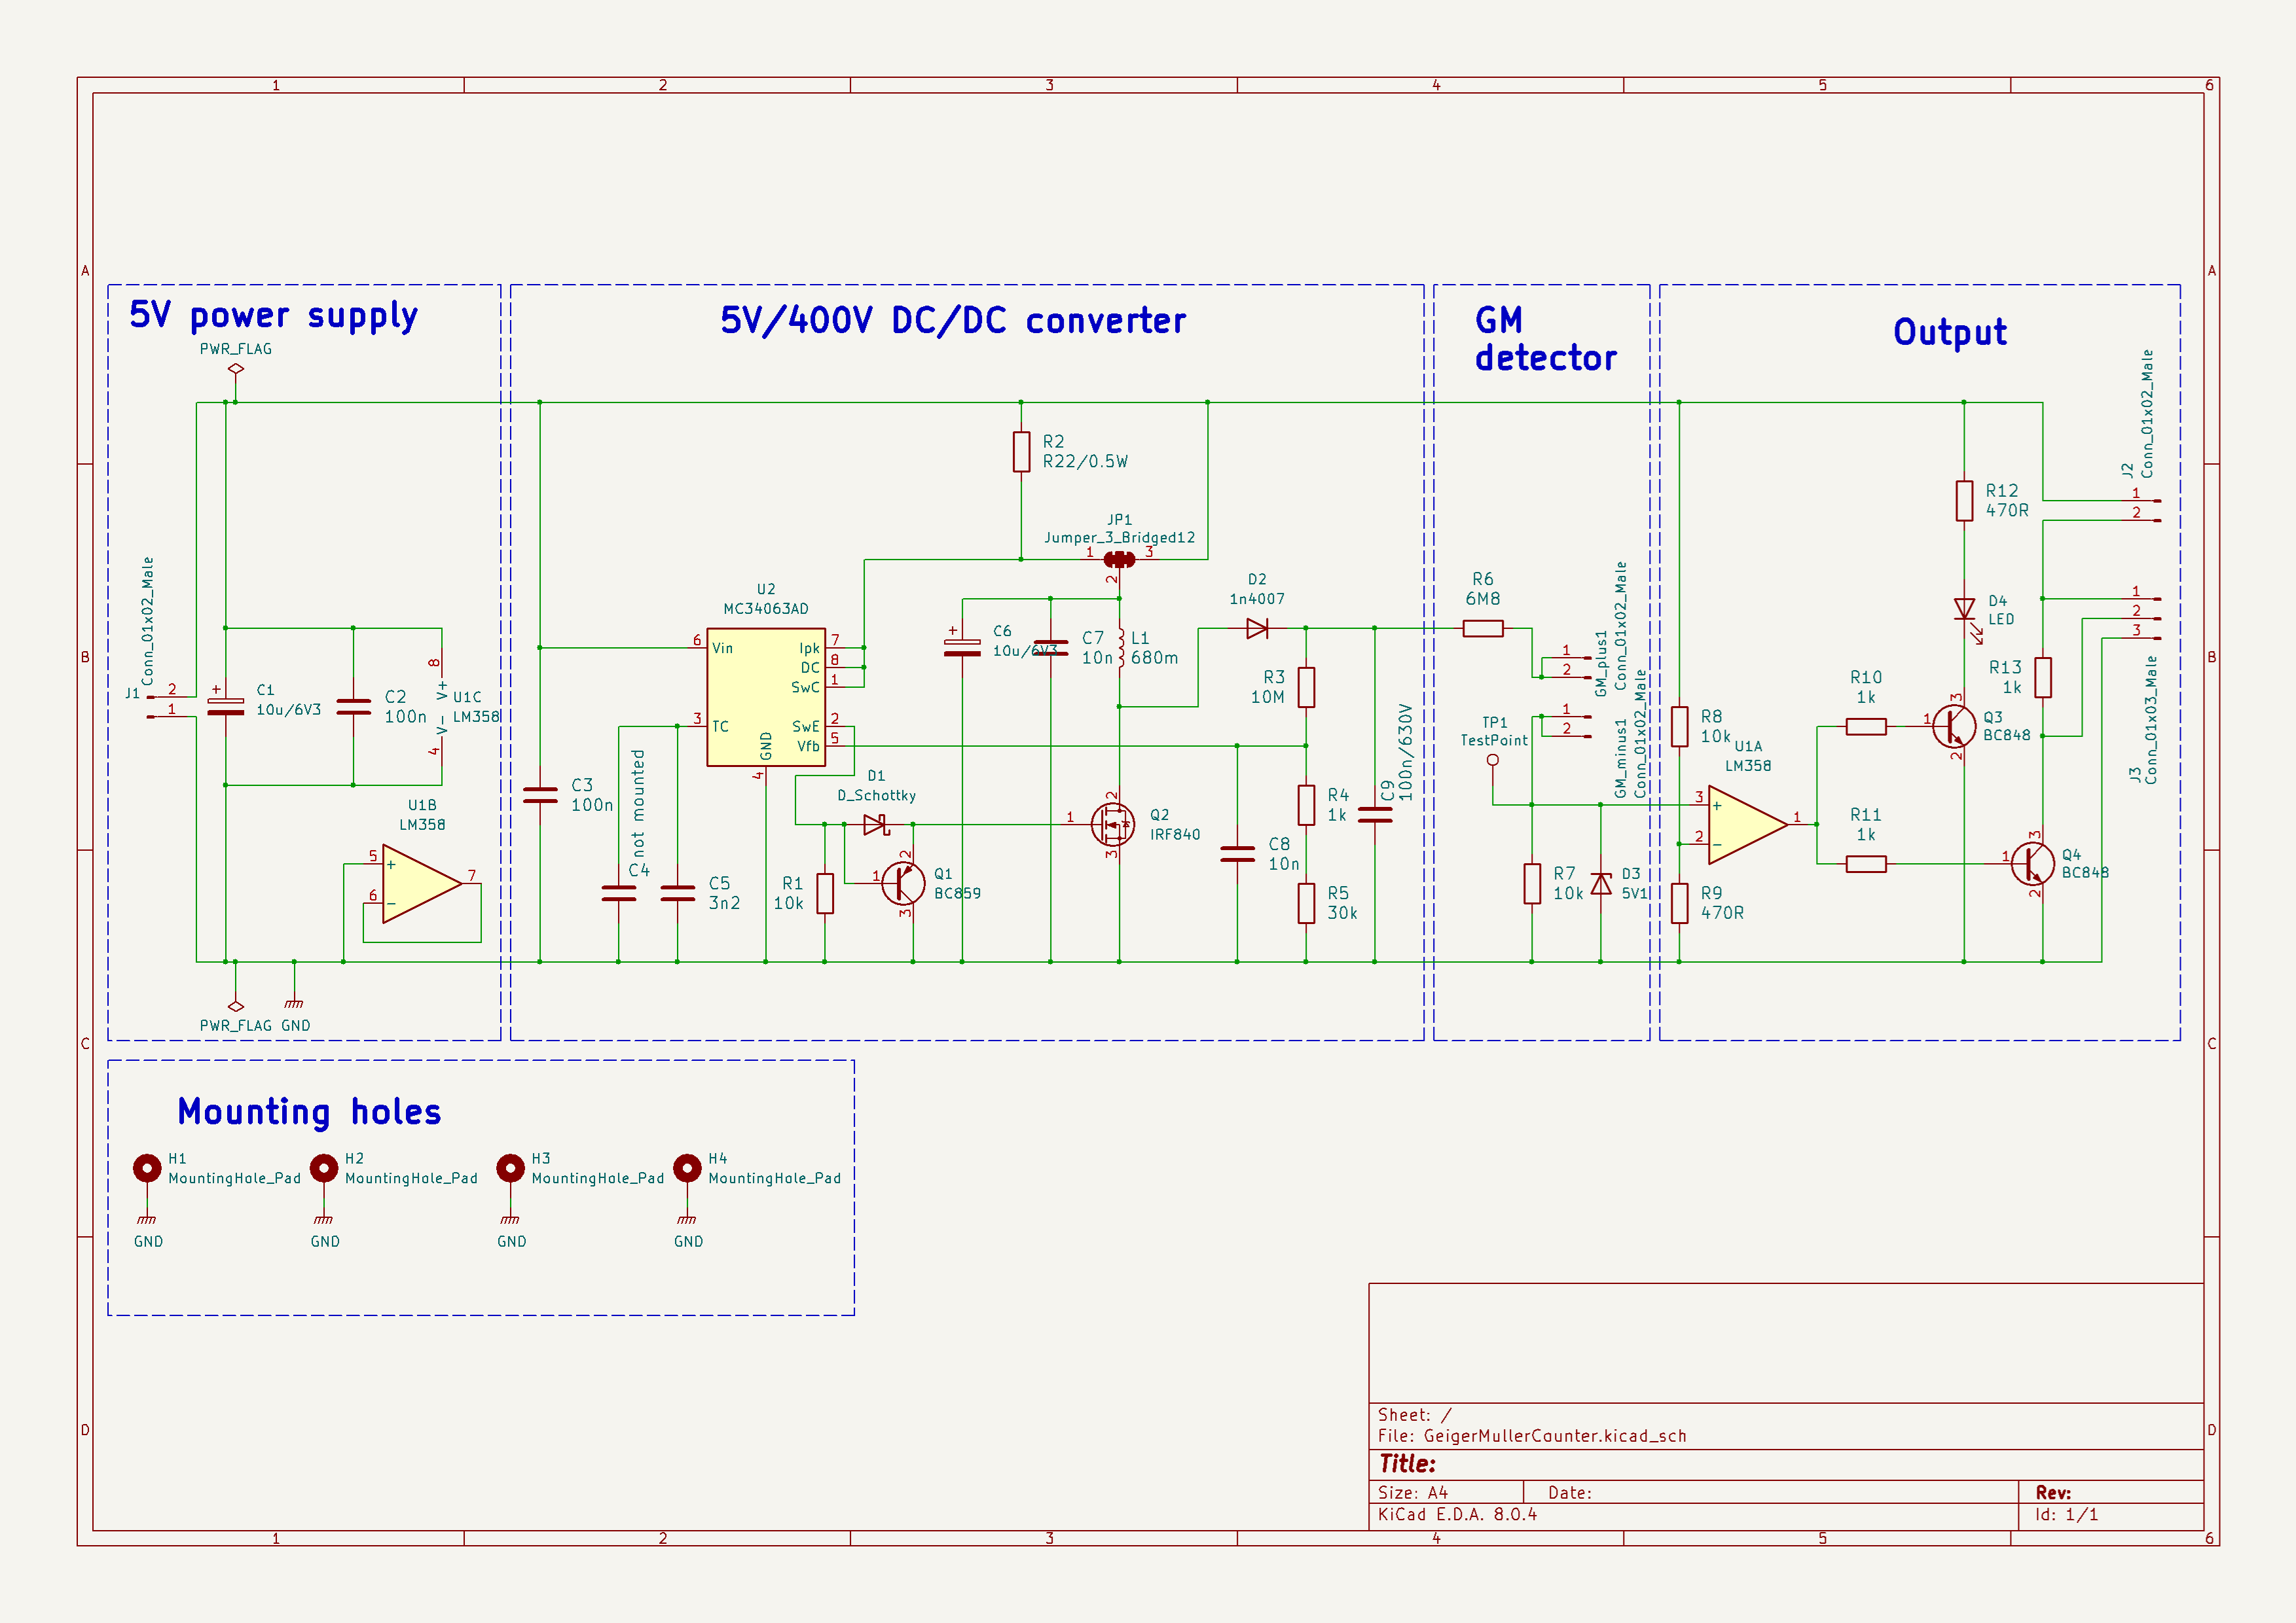This screenshot has height=1623, width=2296.
Task: Click the H3 mounting hole pad
Action: click(x=510, y=1168)
